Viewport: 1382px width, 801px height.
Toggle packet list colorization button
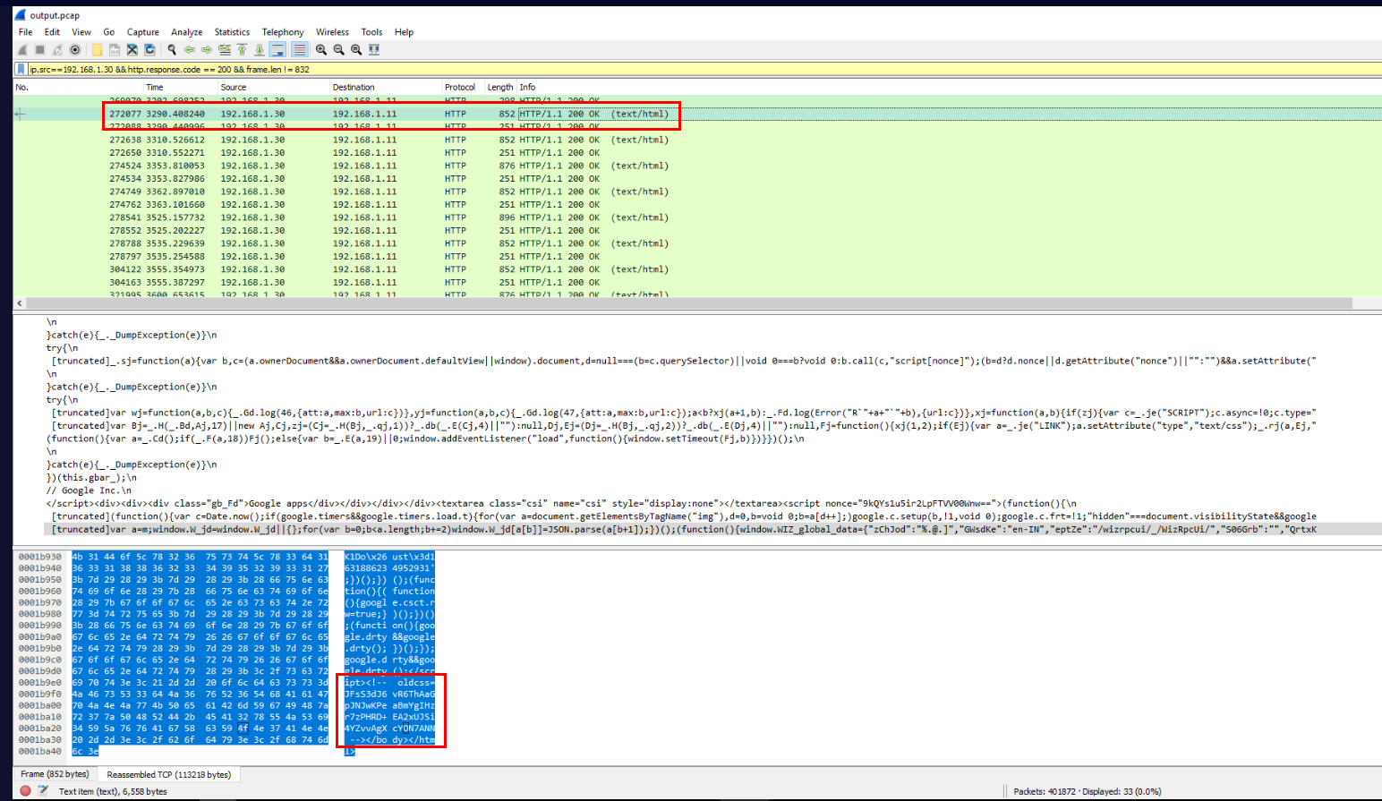pyautogui.click(x=300, y=50)
